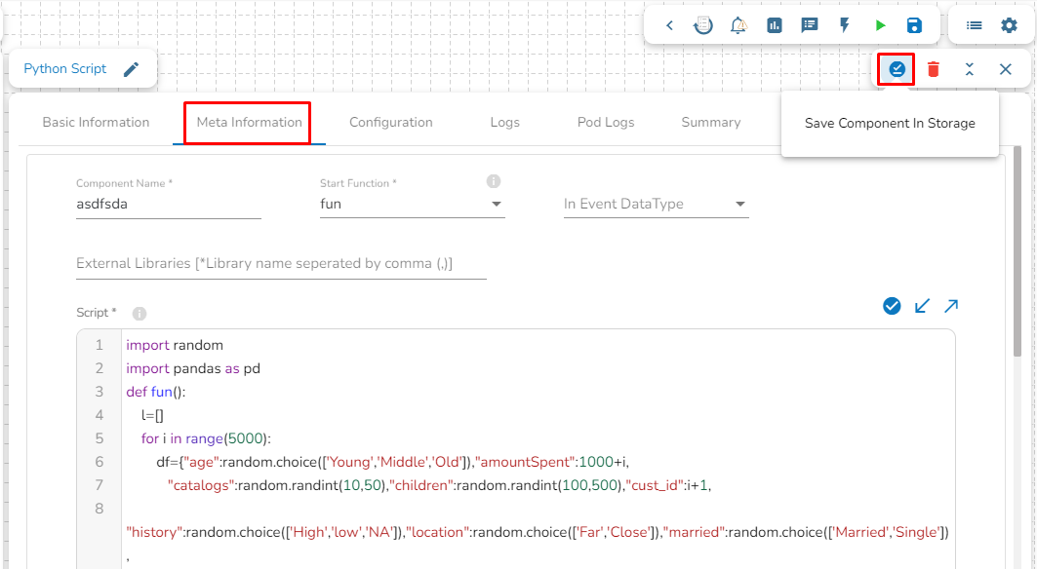This screenshot has height=569, width=1037.
Task: Click the green run pipeline play icon
Action: [x=880, y=25]
